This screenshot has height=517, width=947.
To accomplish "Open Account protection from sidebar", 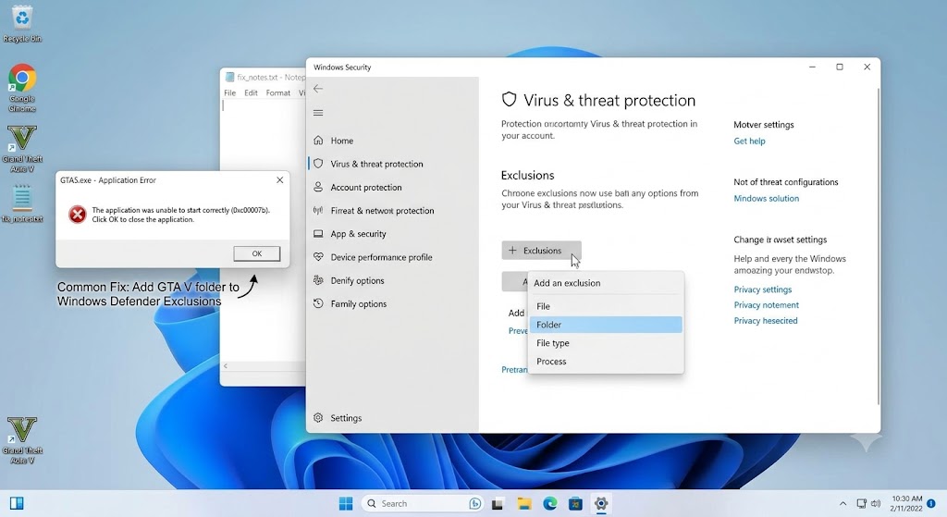I will point(366,187).
